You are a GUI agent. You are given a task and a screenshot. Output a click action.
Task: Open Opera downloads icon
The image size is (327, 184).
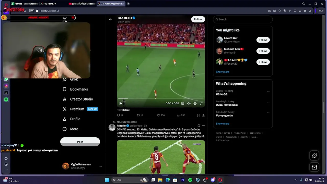pyautogui.click(x=300, y=11)
